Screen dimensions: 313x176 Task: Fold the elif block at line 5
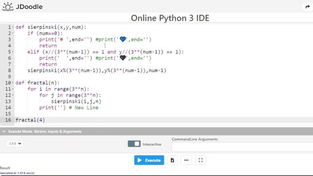[13, 52]
